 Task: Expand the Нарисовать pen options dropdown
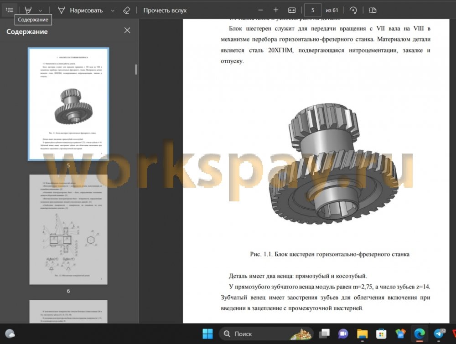click(113, 10)
